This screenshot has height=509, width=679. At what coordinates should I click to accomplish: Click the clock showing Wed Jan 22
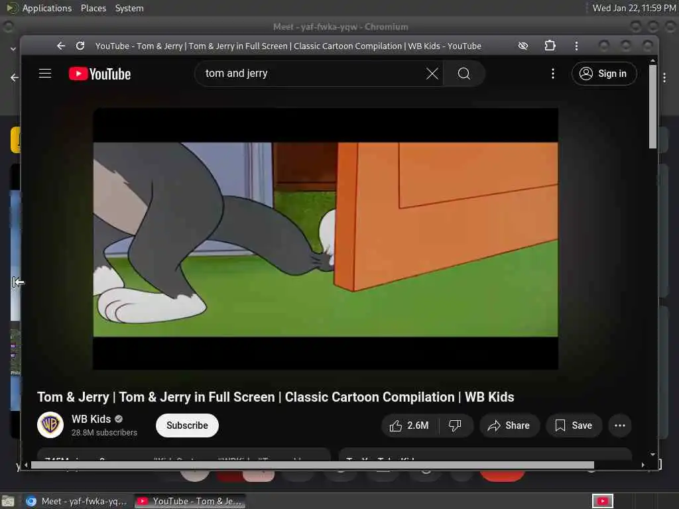tap(633, 8)
